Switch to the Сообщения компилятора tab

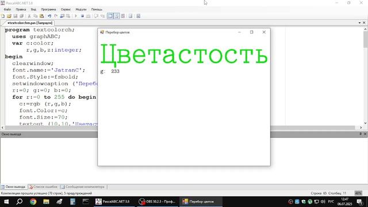tap(83, 187)
